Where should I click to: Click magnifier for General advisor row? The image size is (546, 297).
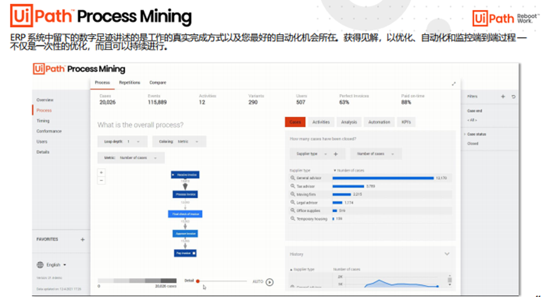click(293, 178)
